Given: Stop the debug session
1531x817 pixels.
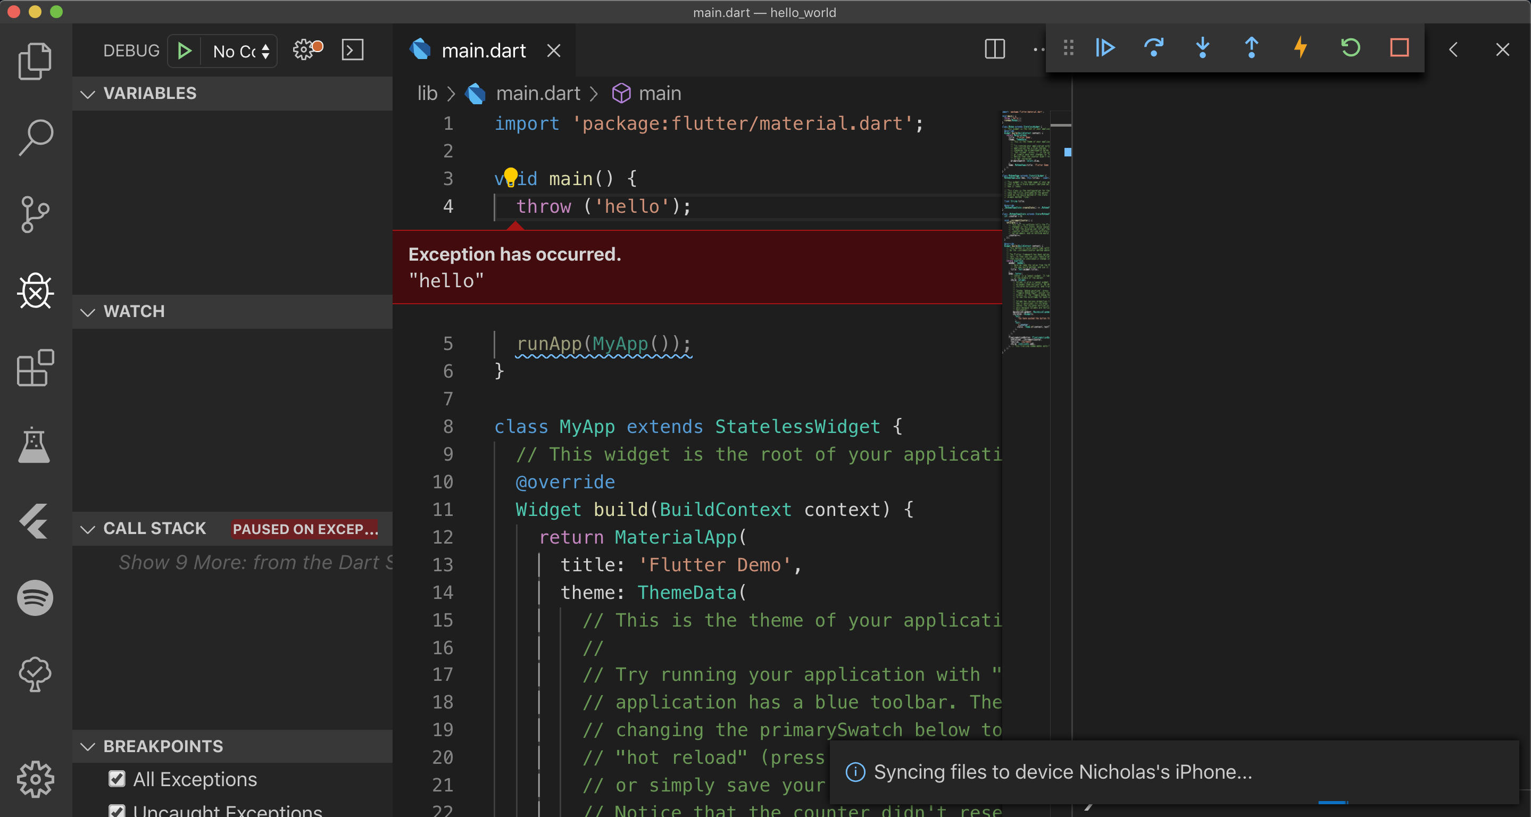Looking at the screenshot, I should pos(1400,48).
